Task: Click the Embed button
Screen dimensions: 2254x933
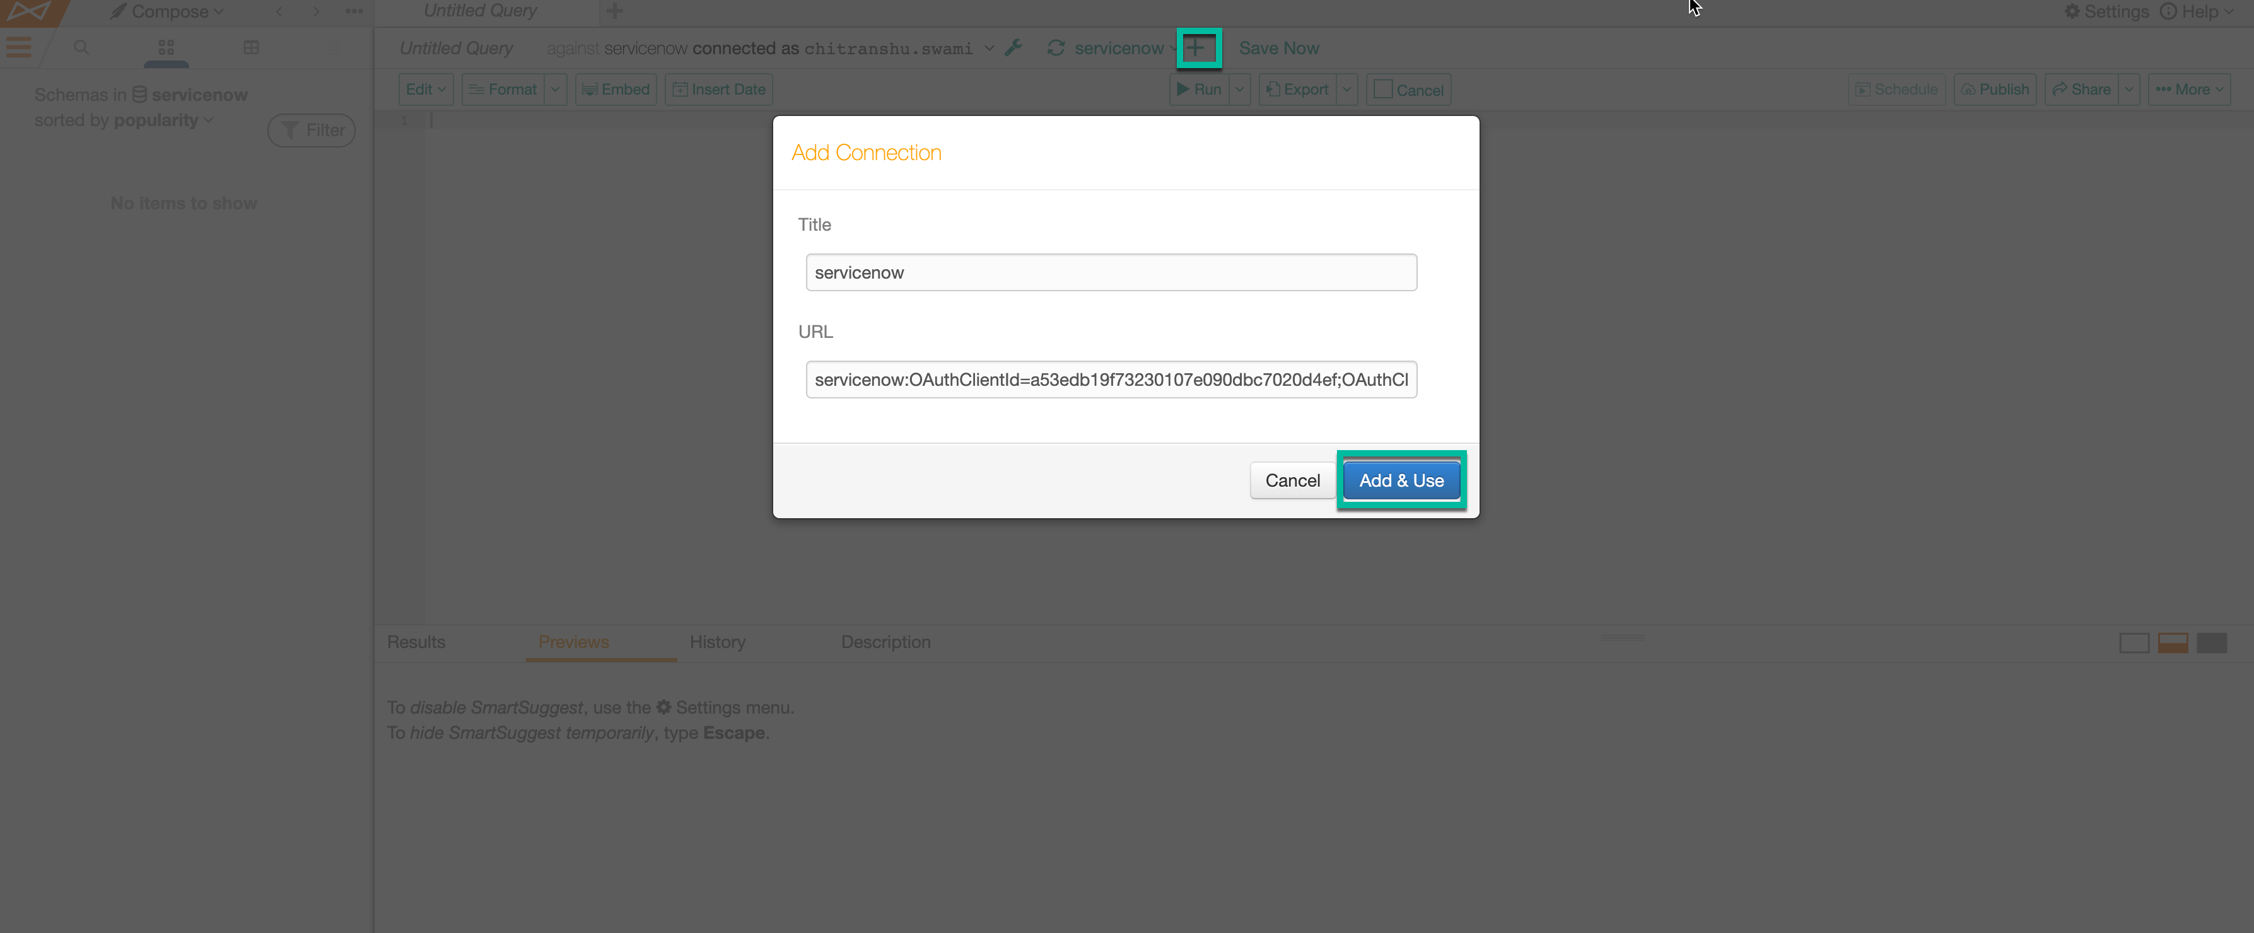Action: [x=616, y=89]
